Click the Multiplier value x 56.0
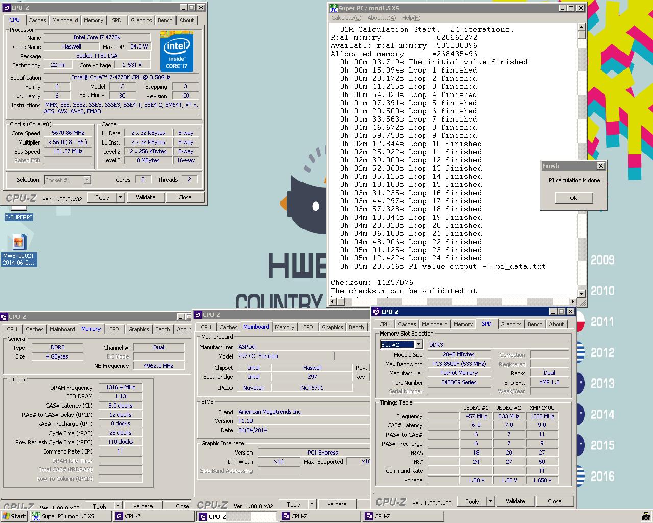This screenshot has width=653, height=523. (68, 142)
